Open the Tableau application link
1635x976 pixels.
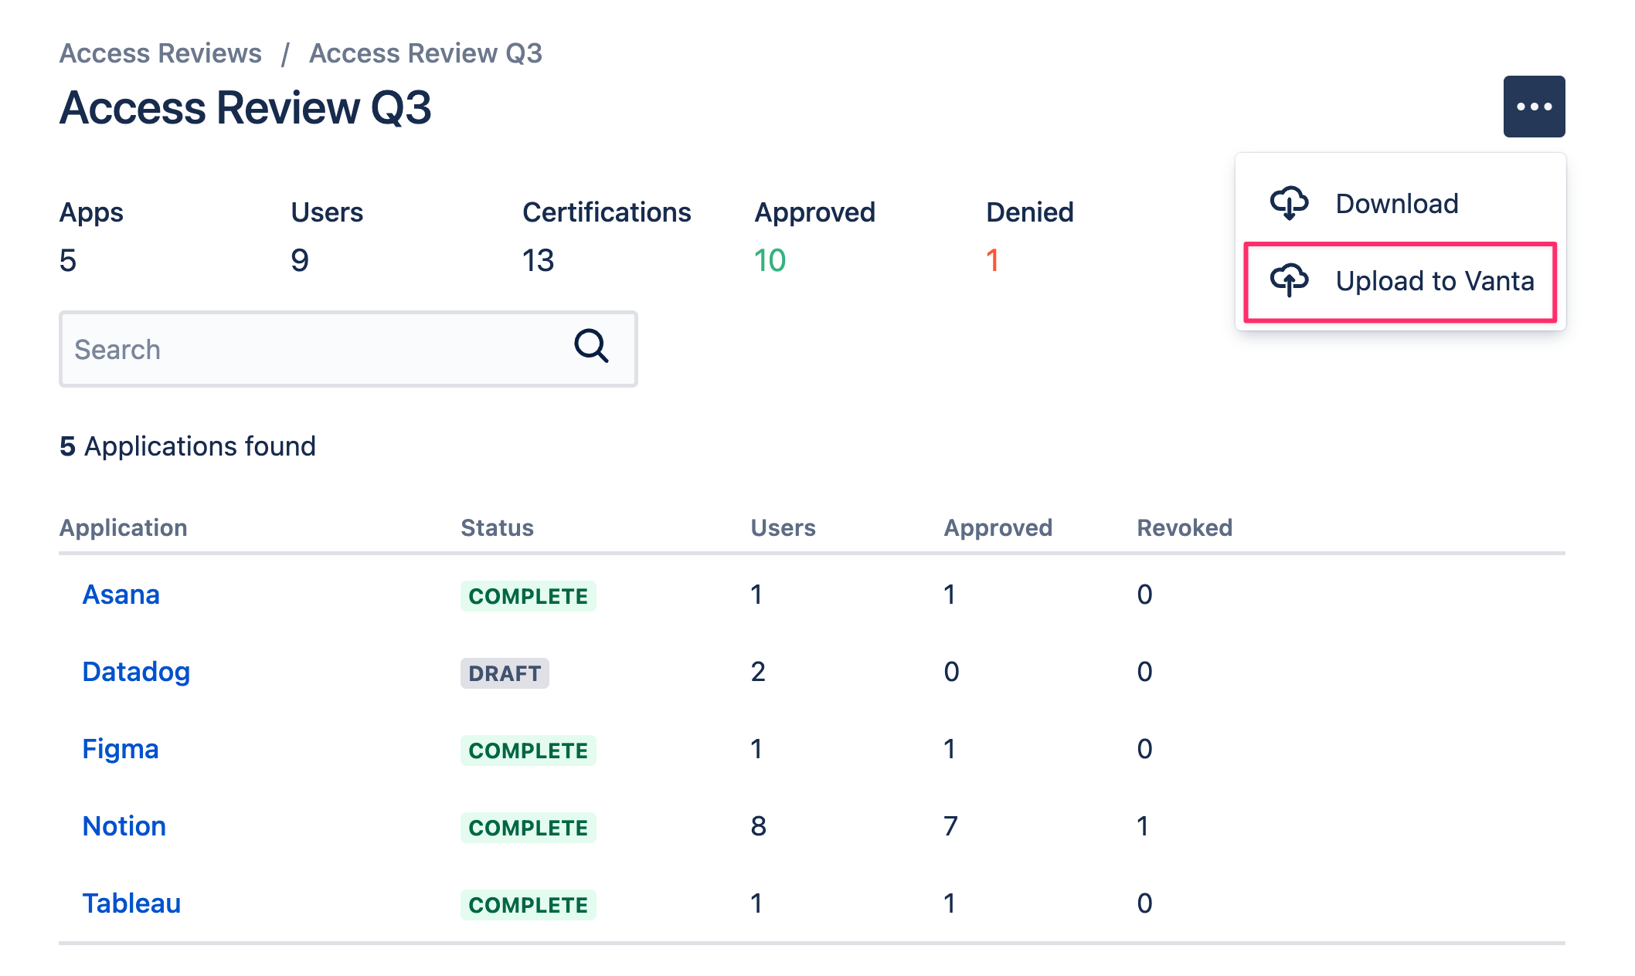(x=131, y=903)
